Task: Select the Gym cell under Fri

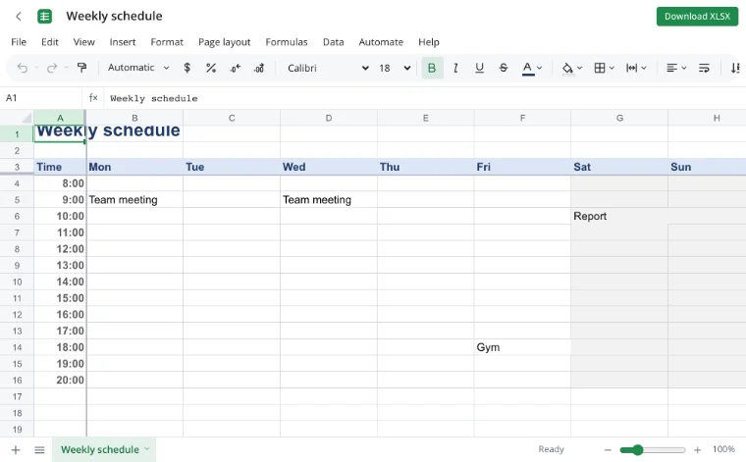Action: pyautogui.click(x=522, y=347)
